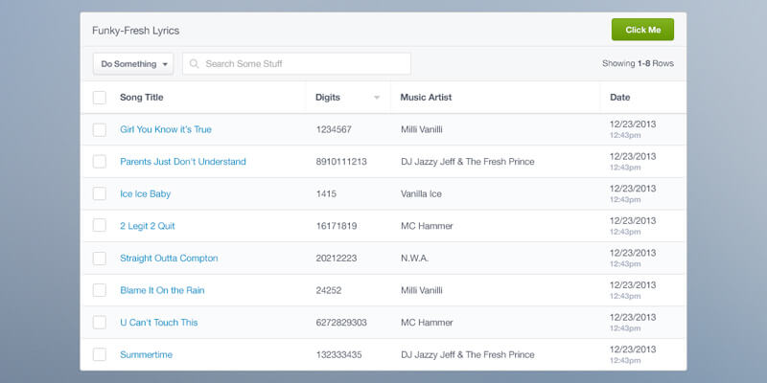This screenshot has width=767, height=383.
Task: Sort by the Music Artist column header
Action: [x=426, y=98]
